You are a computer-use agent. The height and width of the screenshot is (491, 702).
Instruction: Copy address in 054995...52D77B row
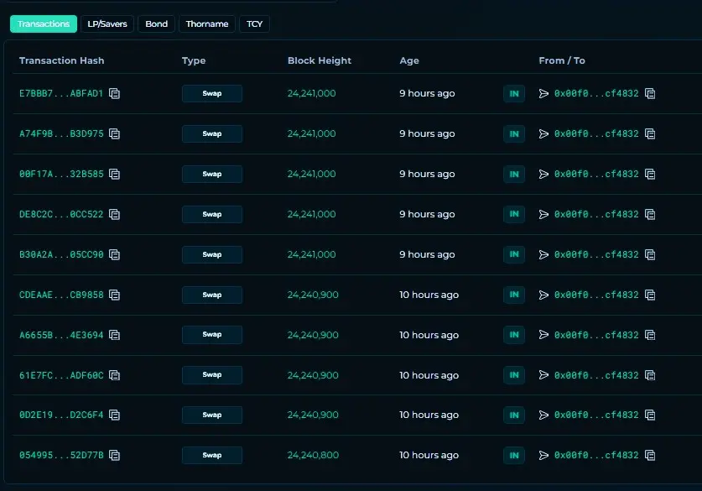click(x=650, y=456)
